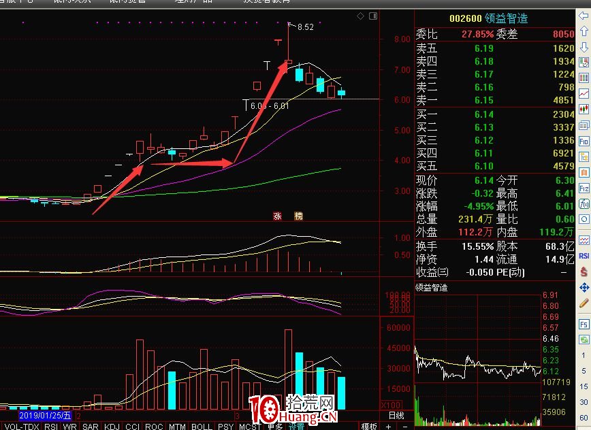Switch to the RSI indicator tab
This screenshot has height=430, width=591.
[50, 426]
